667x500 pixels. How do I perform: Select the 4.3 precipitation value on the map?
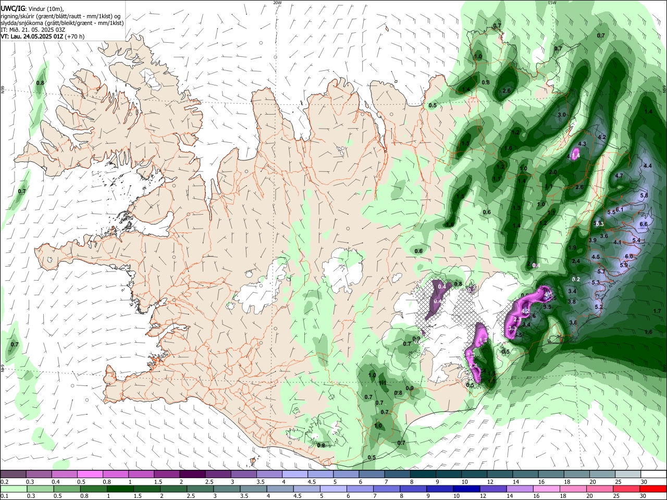coord(583,144)
